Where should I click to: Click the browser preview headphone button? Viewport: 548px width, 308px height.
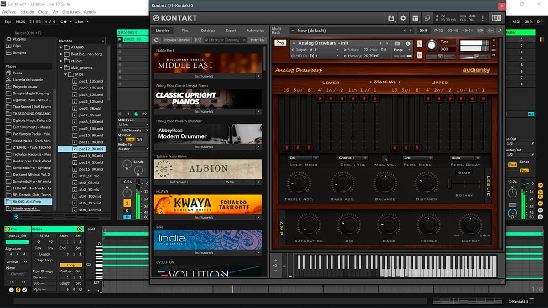point(16,216)
